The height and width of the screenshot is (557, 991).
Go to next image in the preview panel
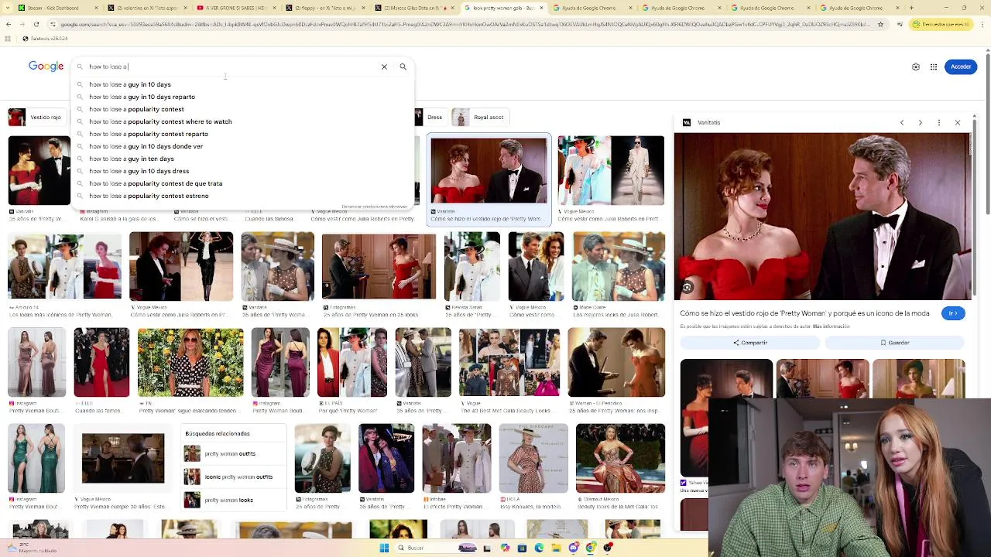[921, 122]
